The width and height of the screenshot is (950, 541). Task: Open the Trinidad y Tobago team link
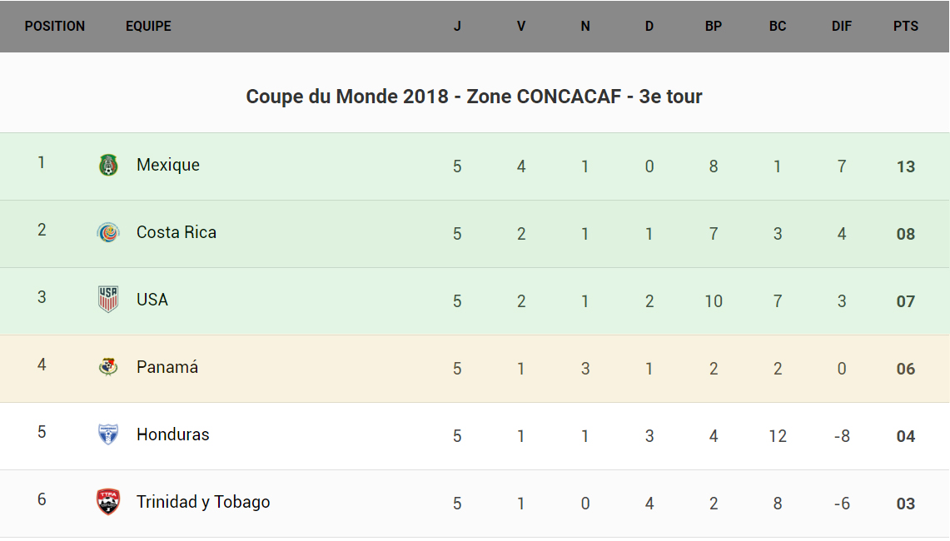coord(203,502)
